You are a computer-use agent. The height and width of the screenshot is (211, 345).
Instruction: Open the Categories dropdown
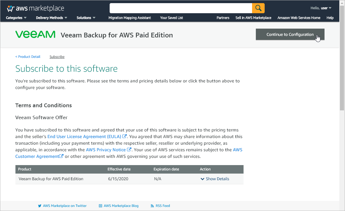(x=16, y=18)
